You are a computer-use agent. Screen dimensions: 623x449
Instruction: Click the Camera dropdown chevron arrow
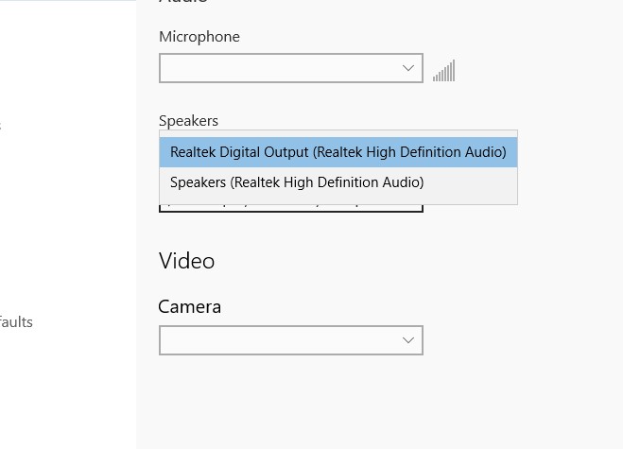(x=408, y=340)
